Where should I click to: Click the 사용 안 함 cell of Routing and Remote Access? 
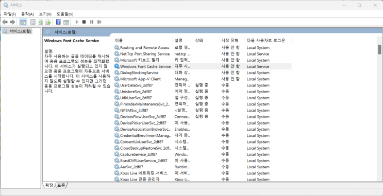[230, 47]
